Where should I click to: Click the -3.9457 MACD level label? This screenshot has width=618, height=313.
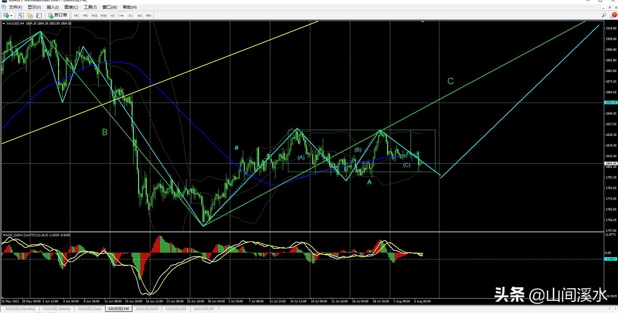[x=611, y=259]
